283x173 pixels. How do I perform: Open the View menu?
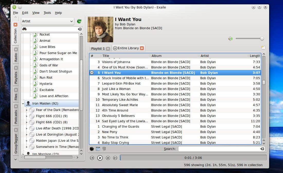36,13
